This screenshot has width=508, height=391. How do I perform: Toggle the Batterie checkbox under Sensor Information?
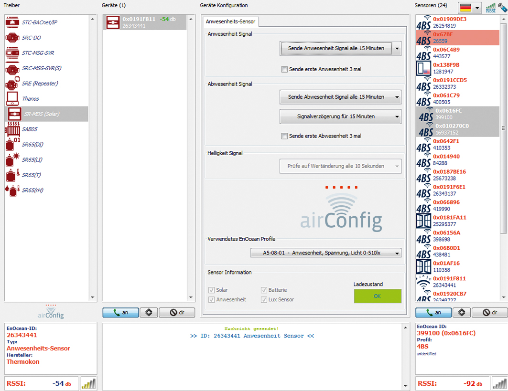click(x=264, y=290)
